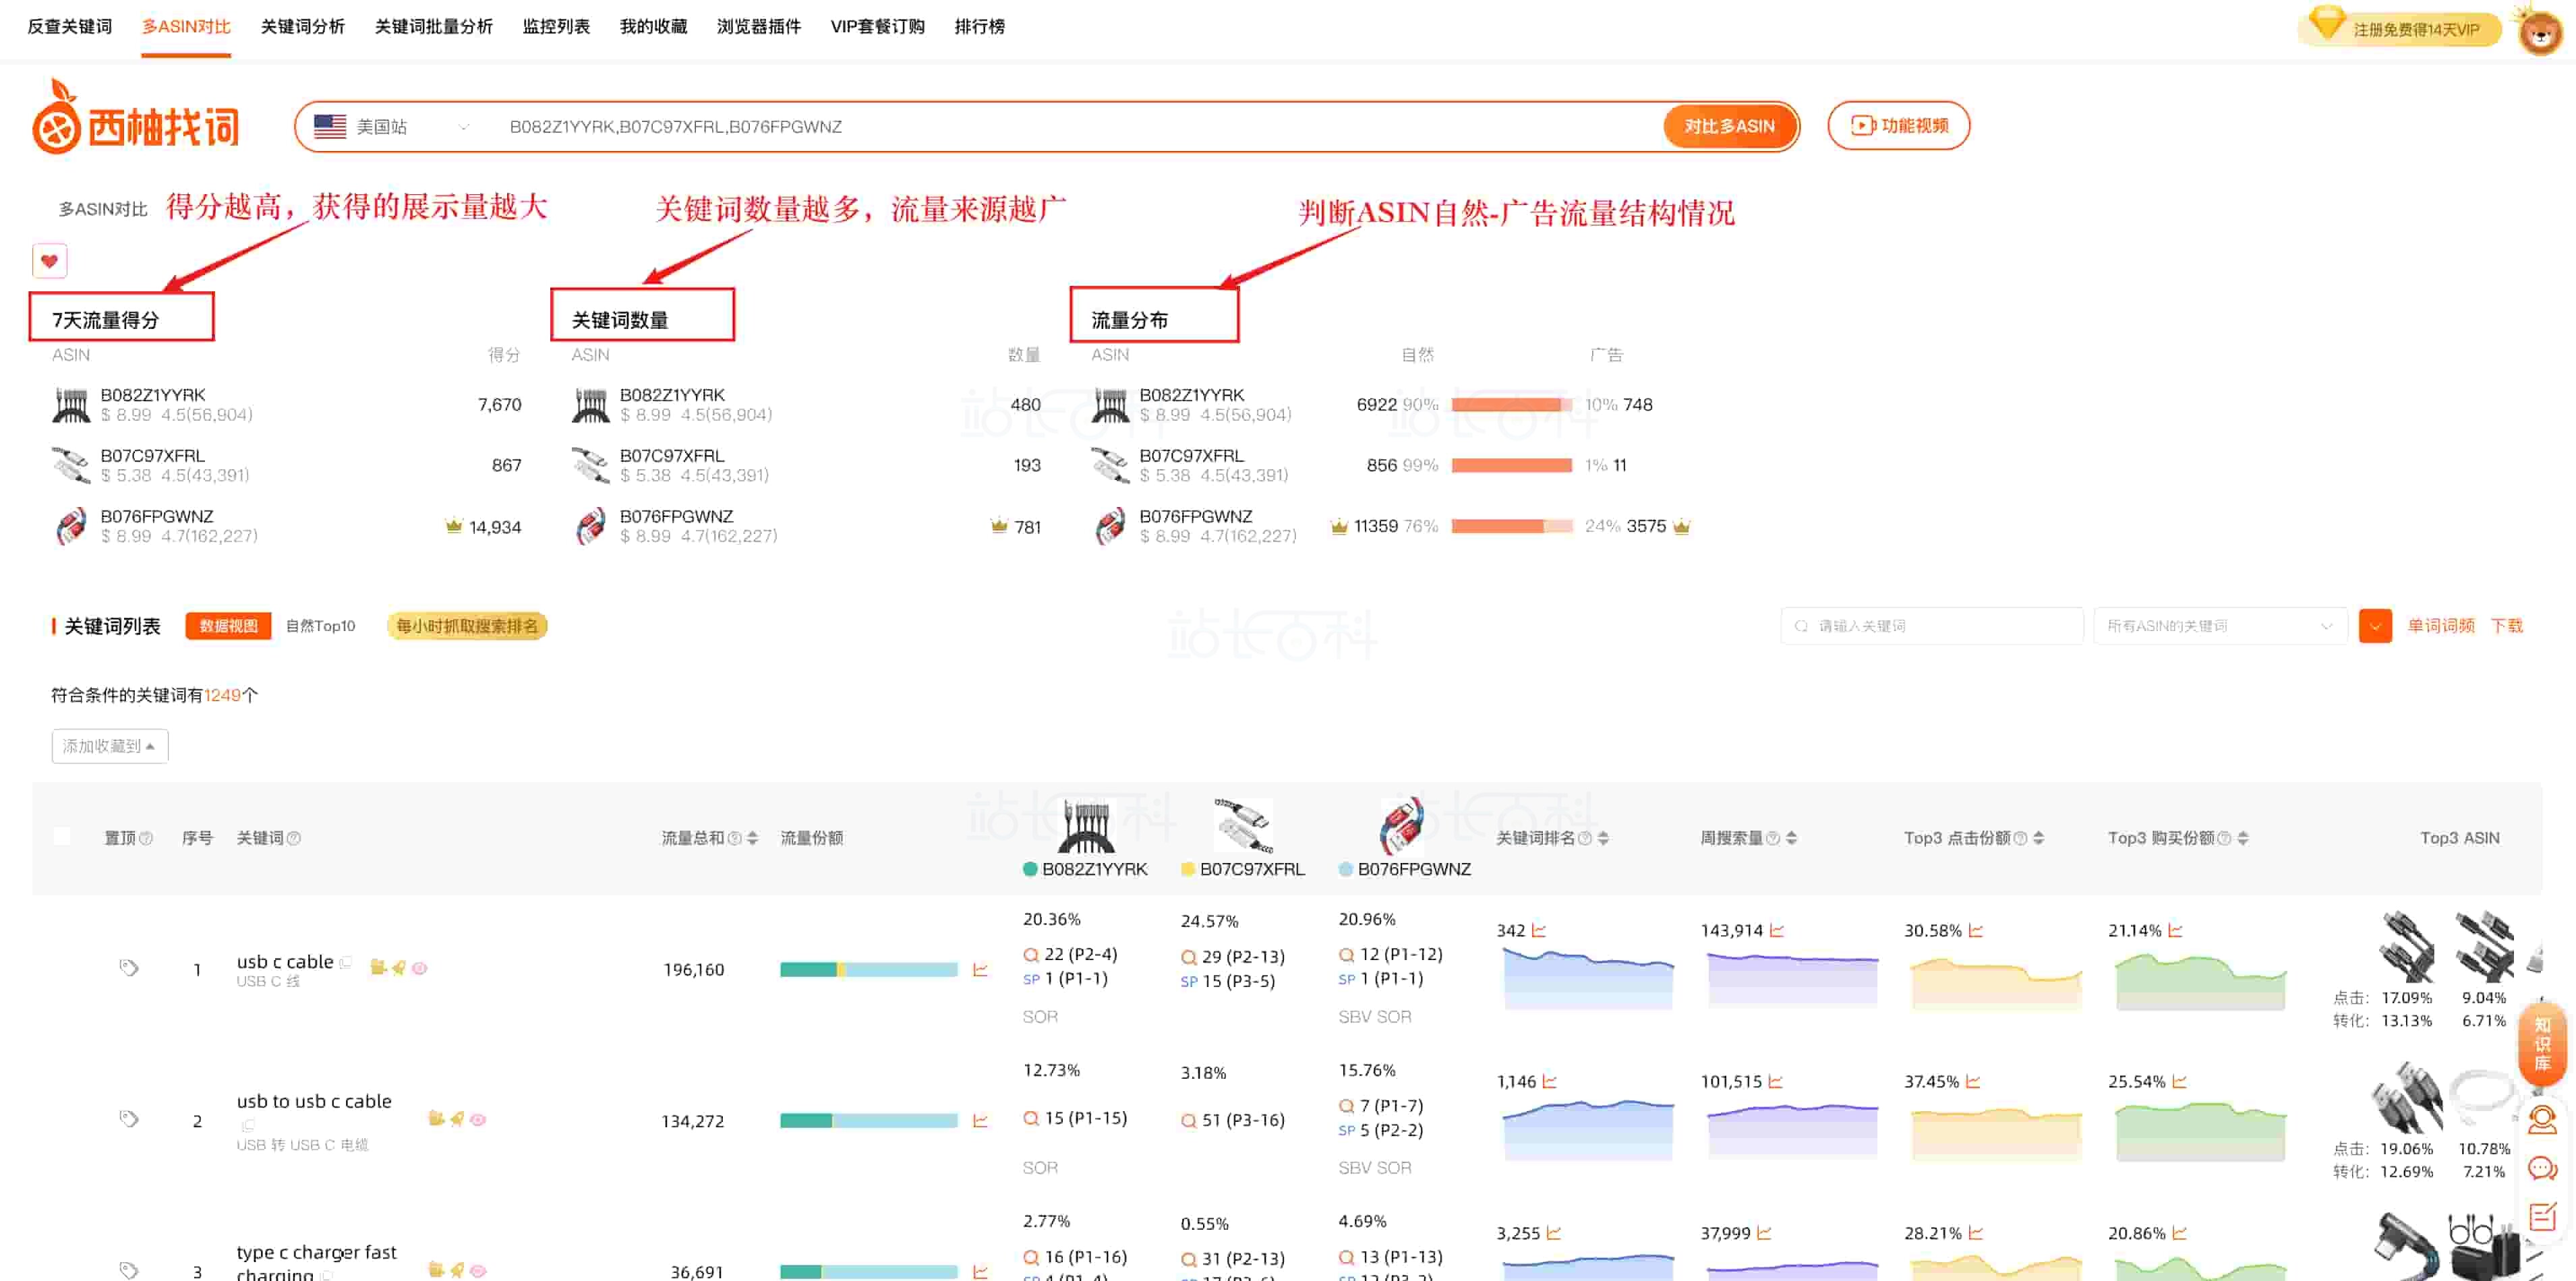This screenshot has height=1281, width=2576.
Task: Open trend chart icon next to rank 342
Action: point(1539,930)
